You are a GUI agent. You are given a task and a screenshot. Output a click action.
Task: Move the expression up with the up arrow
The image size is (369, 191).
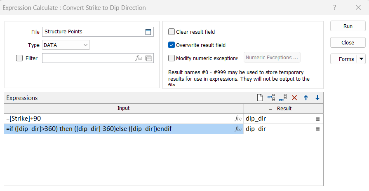pyautogui.click(x=306, y=98)
